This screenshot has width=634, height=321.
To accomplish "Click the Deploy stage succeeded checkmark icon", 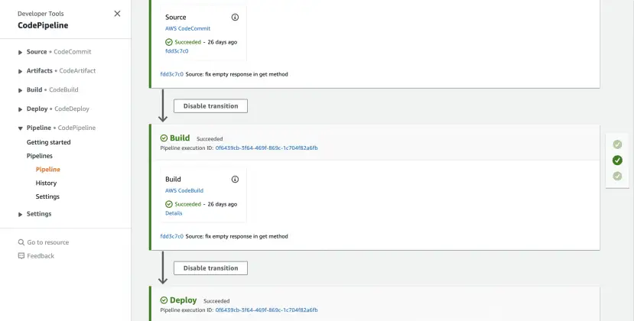I will coord(164,300).
